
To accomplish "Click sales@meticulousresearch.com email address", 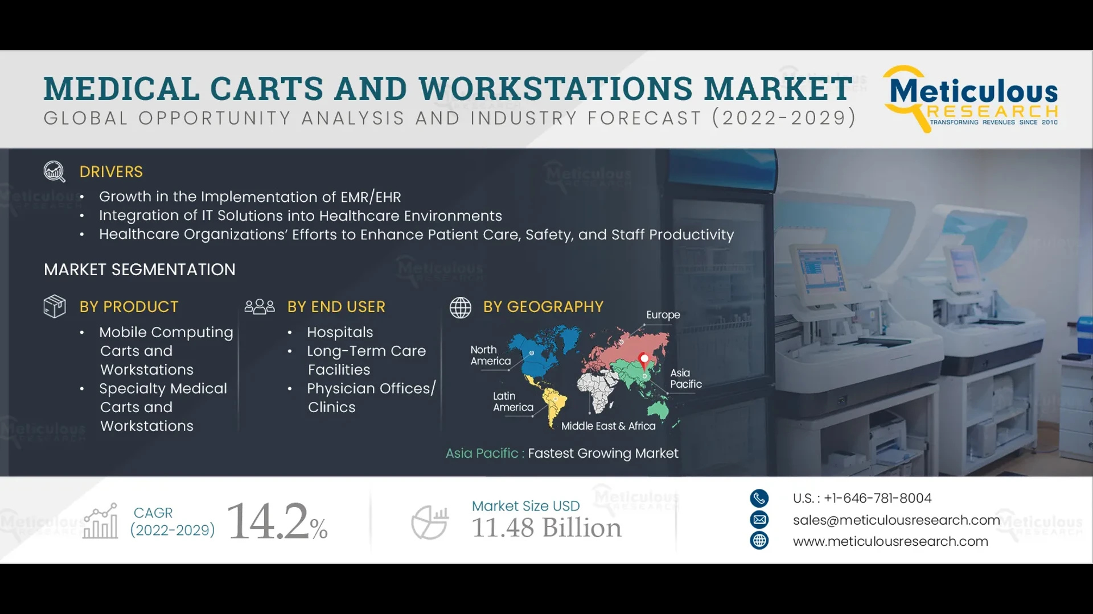I will tap(897, 520).
